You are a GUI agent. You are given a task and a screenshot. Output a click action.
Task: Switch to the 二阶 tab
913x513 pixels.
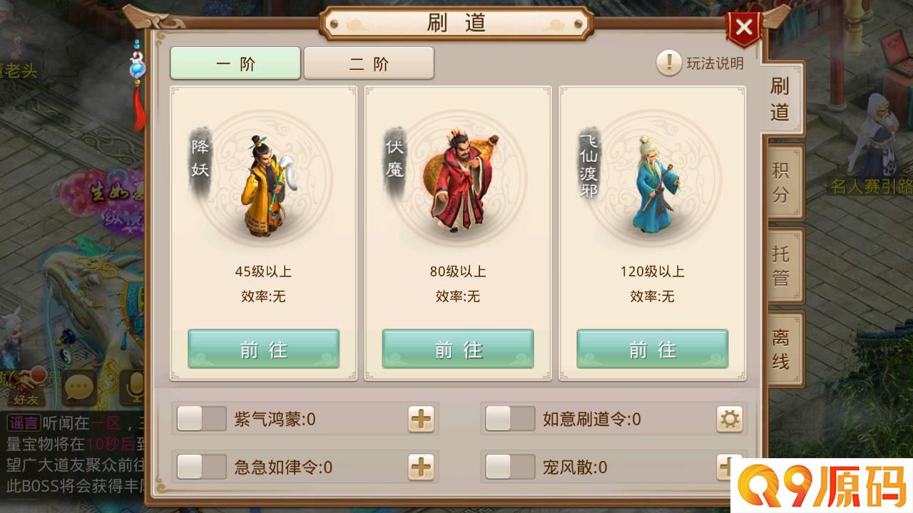click(x=369, y=63)
